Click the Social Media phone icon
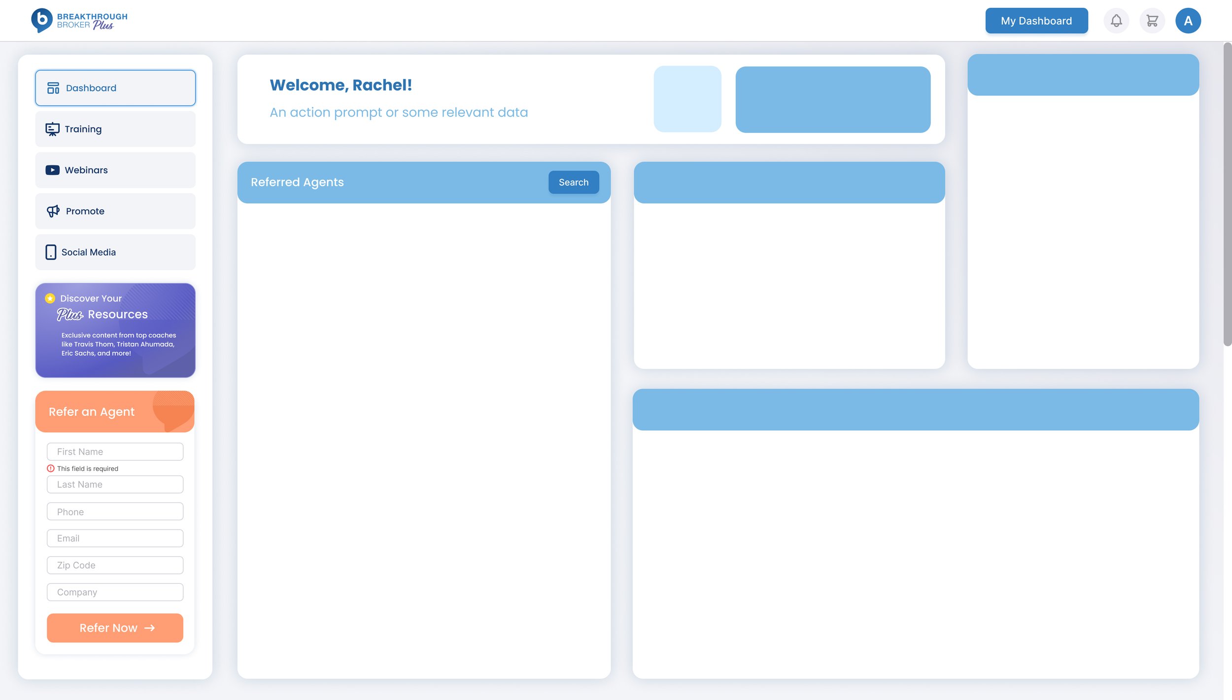The image size is (1232, 700). coord(51,252)
